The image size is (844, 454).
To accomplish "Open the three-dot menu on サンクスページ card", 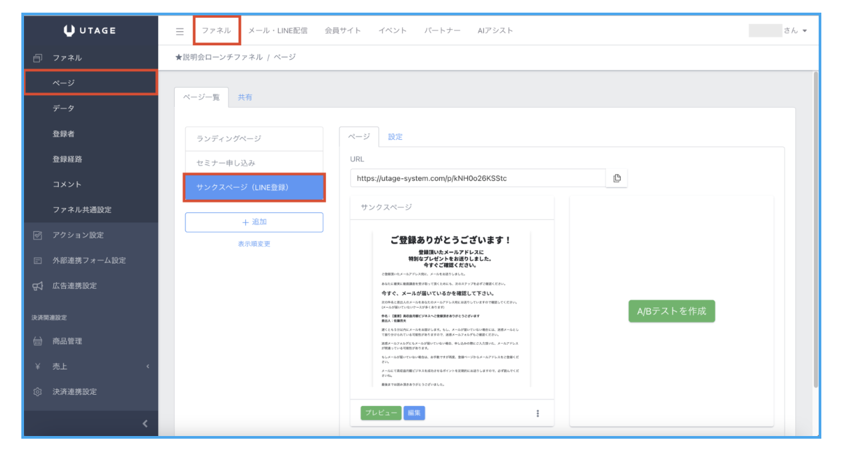I will click(x=537, y=413).
